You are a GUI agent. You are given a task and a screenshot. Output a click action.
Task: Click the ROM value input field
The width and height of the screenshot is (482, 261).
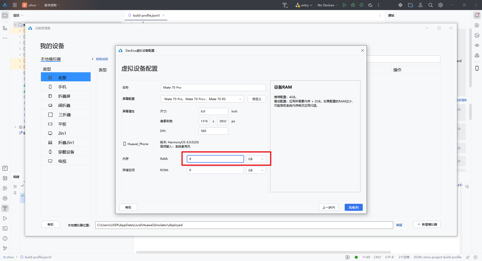(x=215, y=170)
